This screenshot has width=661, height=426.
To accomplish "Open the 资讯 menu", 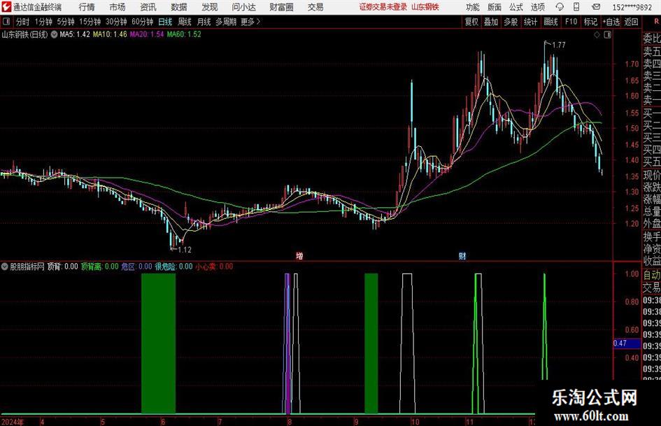I will pos(148,7).
